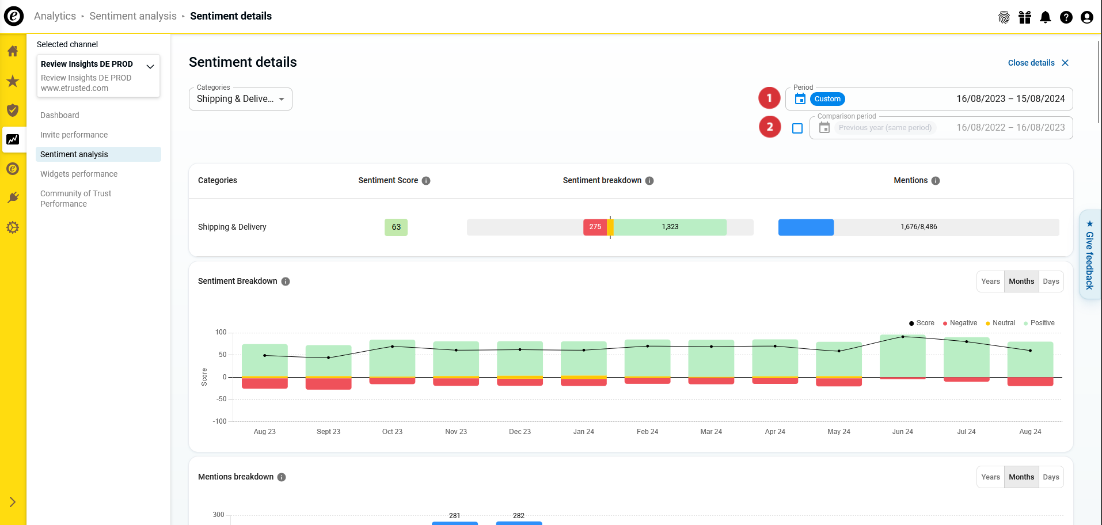1102x525 pixels.
Task: Click the page vertical scrollbar
Action: (x=1099, y=81)
